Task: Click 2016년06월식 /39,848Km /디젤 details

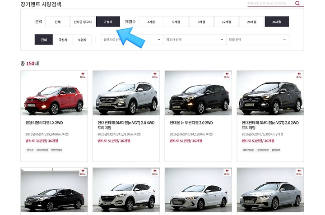Action: [x=47, y=134]
